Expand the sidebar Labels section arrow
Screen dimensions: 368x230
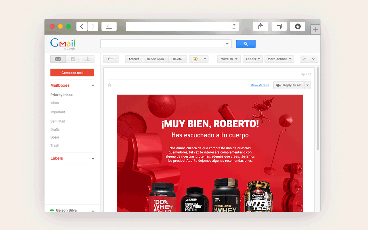pos(93,159)
